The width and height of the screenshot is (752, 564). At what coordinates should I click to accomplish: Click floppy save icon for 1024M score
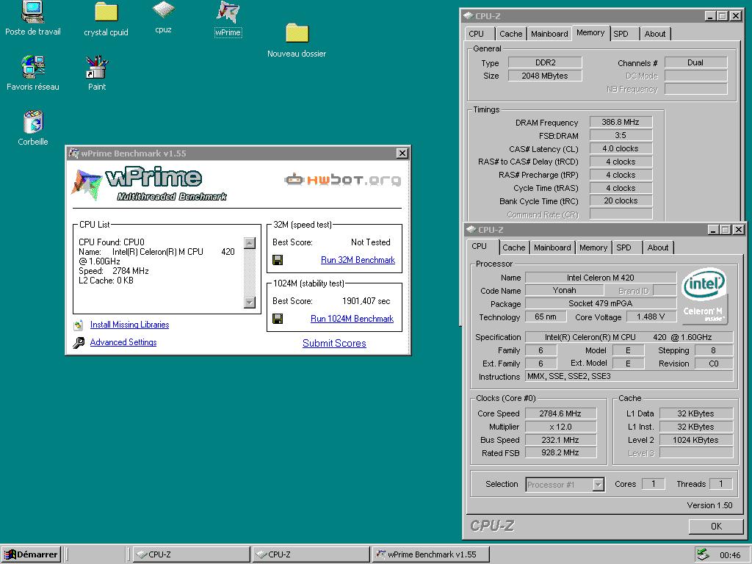[277, 319]
